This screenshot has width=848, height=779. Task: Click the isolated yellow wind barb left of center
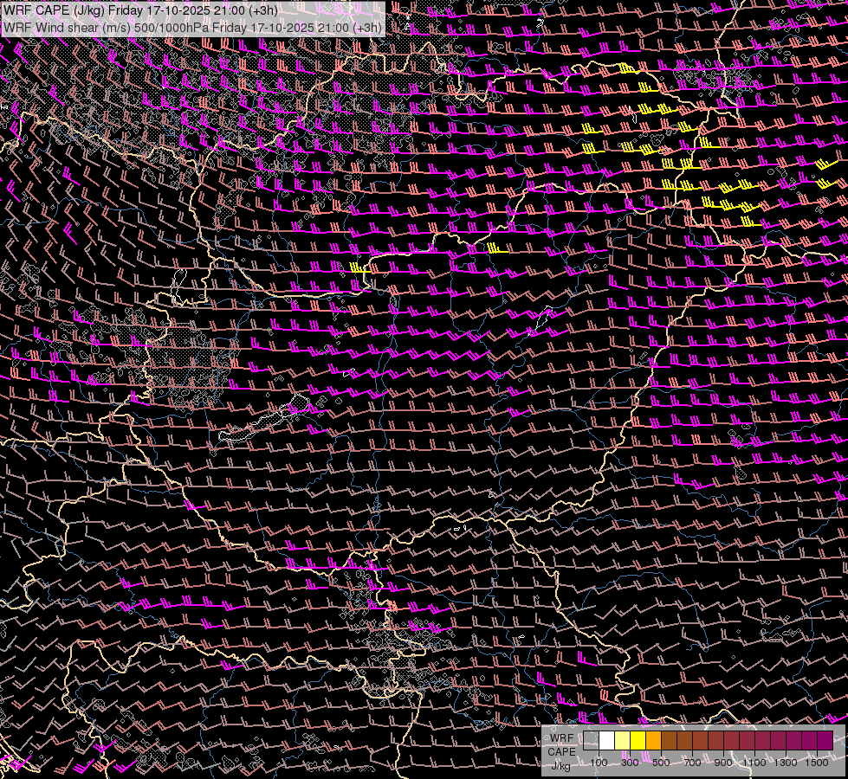pos(359,268)
